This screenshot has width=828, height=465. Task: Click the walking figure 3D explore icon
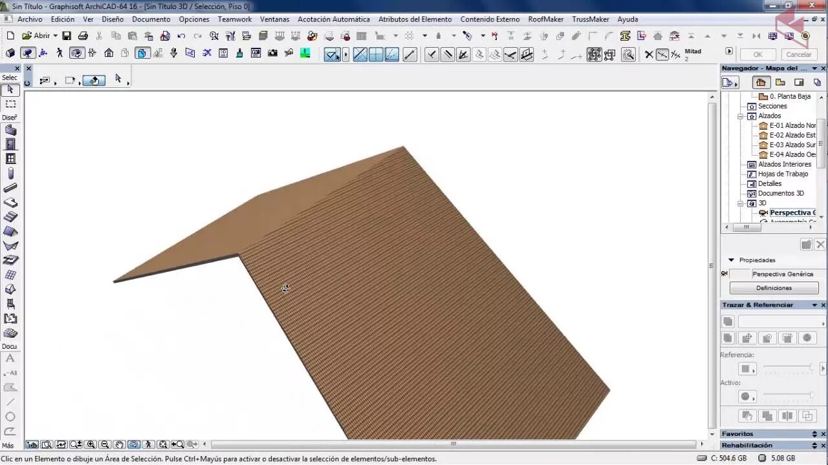60,53
